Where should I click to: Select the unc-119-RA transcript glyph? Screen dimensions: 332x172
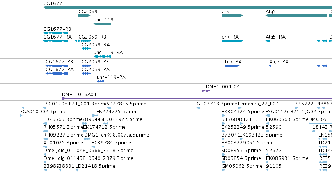coord(102,56)
